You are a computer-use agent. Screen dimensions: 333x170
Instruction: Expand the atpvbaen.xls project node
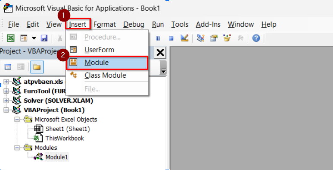6,82
